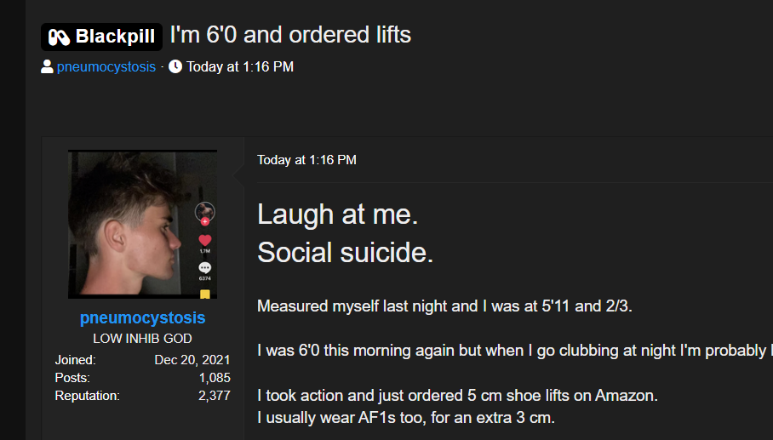Click the "Laugh at me." heading line
Screen dimensions: 773x440
coord(337,214)
